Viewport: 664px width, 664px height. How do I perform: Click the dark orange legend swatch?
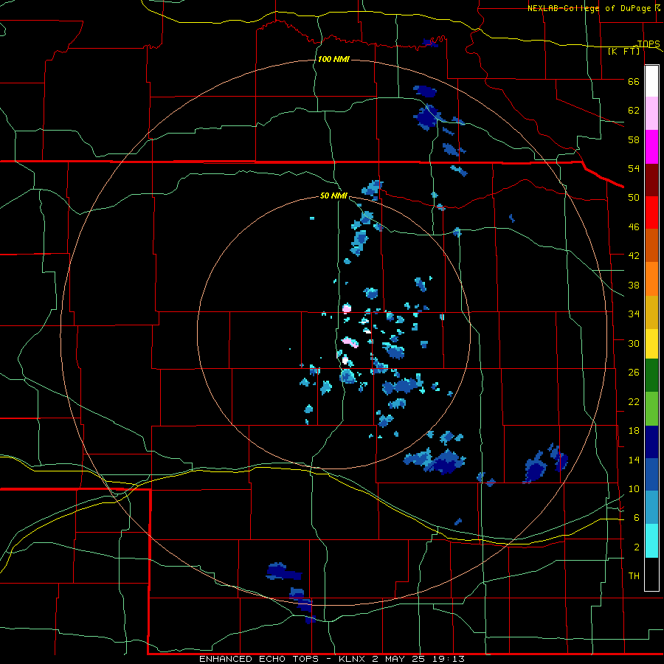coord(651,246)
